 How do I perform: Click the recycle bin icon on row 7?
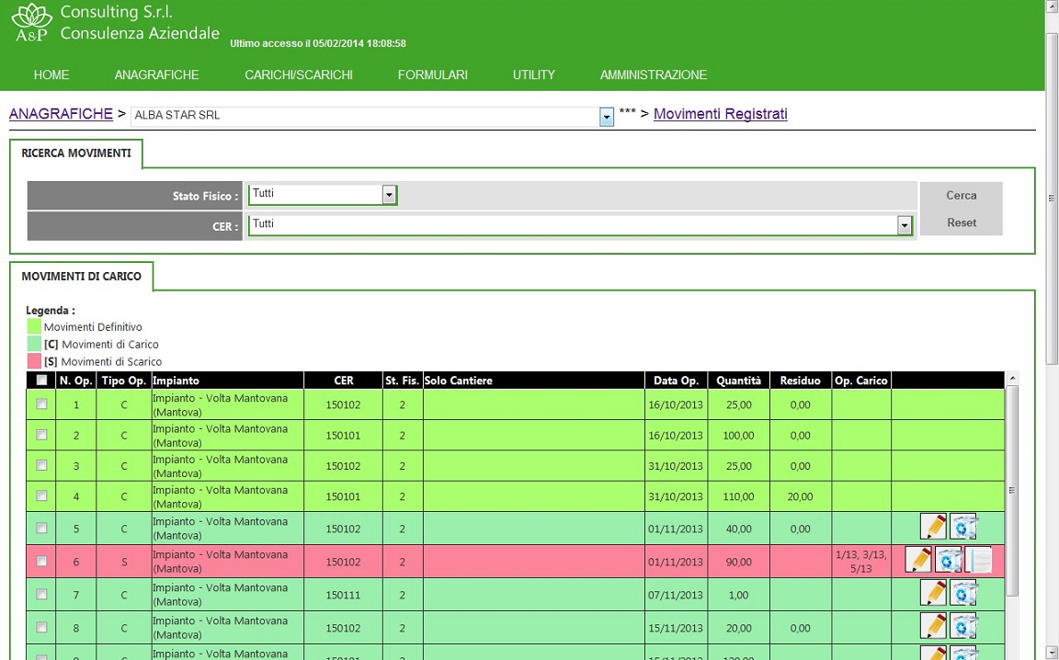click(962, 593)
